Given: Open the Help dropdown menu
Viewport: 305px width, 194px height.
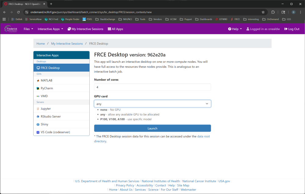Looking at the screenshot, I should point(235,29).
